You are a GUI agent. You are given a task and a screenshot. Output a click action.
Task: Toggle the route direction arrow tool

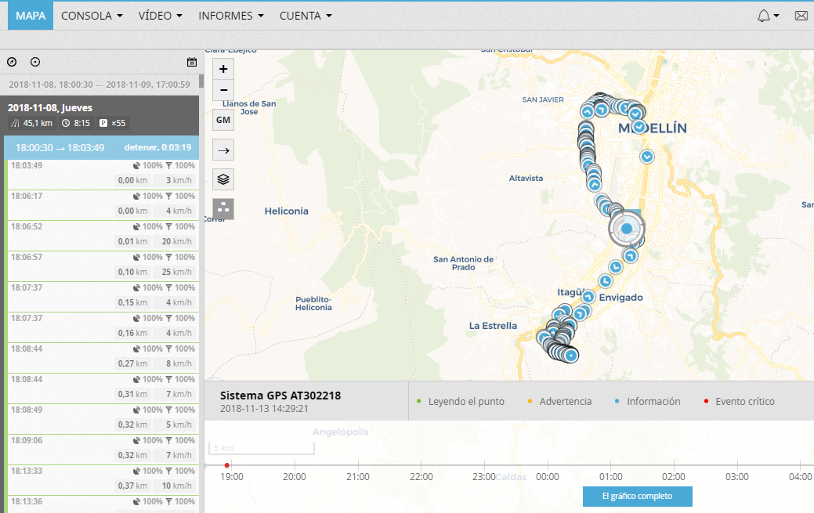point(223,150)
